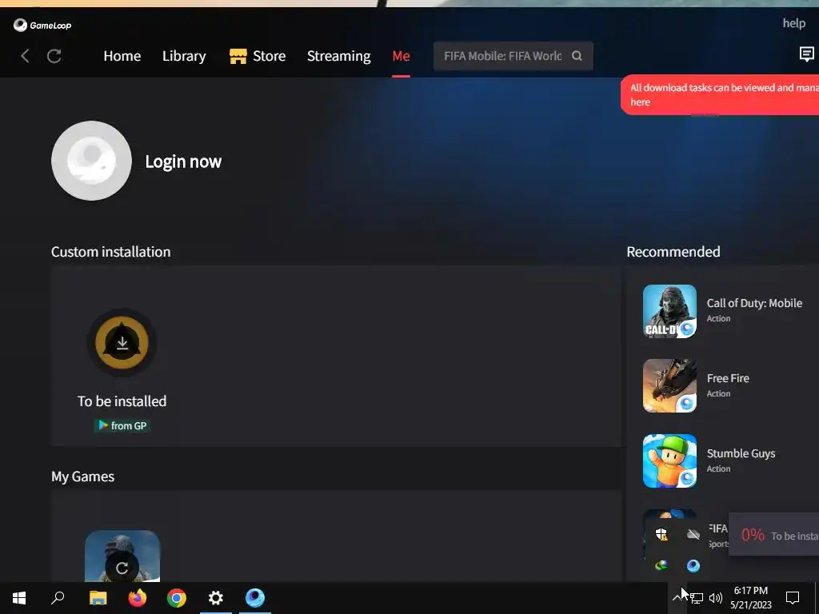This screenshot has width=819, height=614.
Task: Click Login now
Action: pos(183,161)
